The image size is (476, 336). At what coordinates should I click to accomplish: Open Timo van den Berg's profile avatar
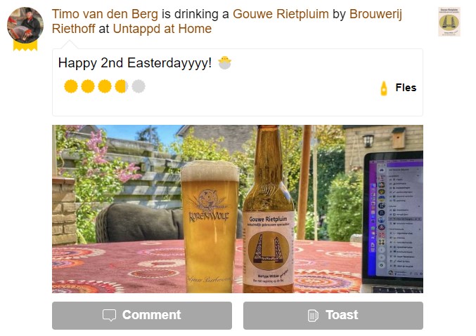pyautogui.click(x=25, y=25)
